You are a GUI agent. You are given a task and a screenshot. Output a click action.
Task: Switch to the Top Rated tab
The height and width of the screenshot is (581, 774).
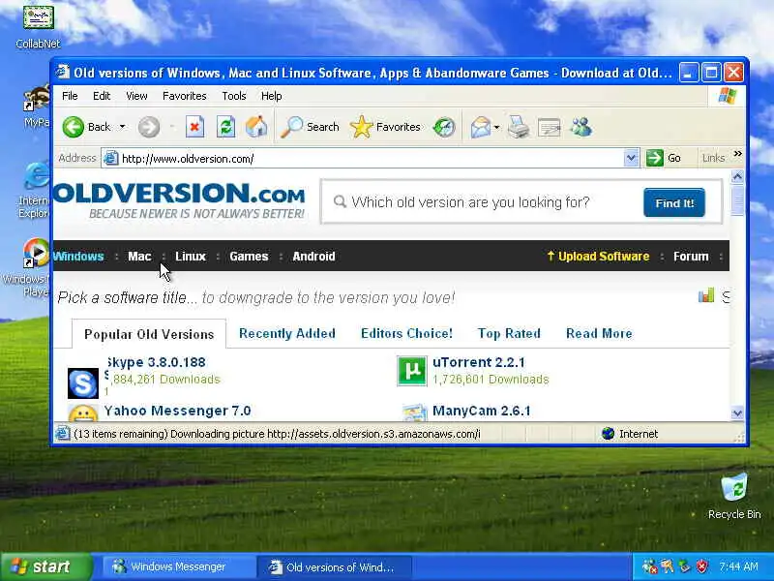pos(509,333)
